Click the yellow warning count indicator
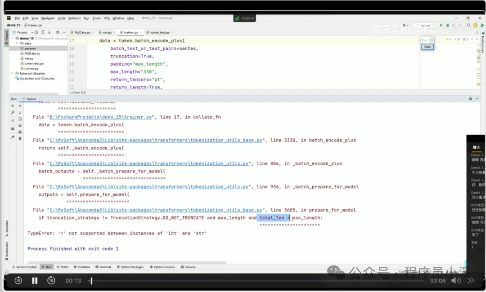 pyautogui.click(x=449, y=39)
